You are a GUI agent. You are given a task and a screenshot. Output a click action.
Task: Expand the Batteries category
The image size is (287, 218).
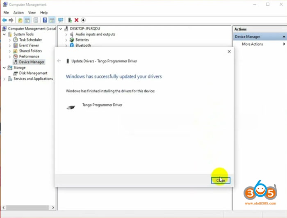pyautogui.click(x=66, y=40)
